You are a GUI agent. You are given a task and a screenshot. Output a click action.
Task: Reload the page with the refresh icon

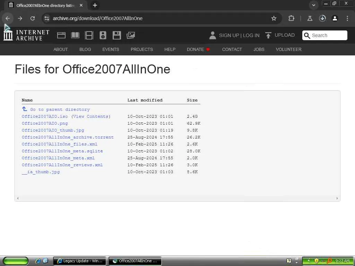pos(33,18)
